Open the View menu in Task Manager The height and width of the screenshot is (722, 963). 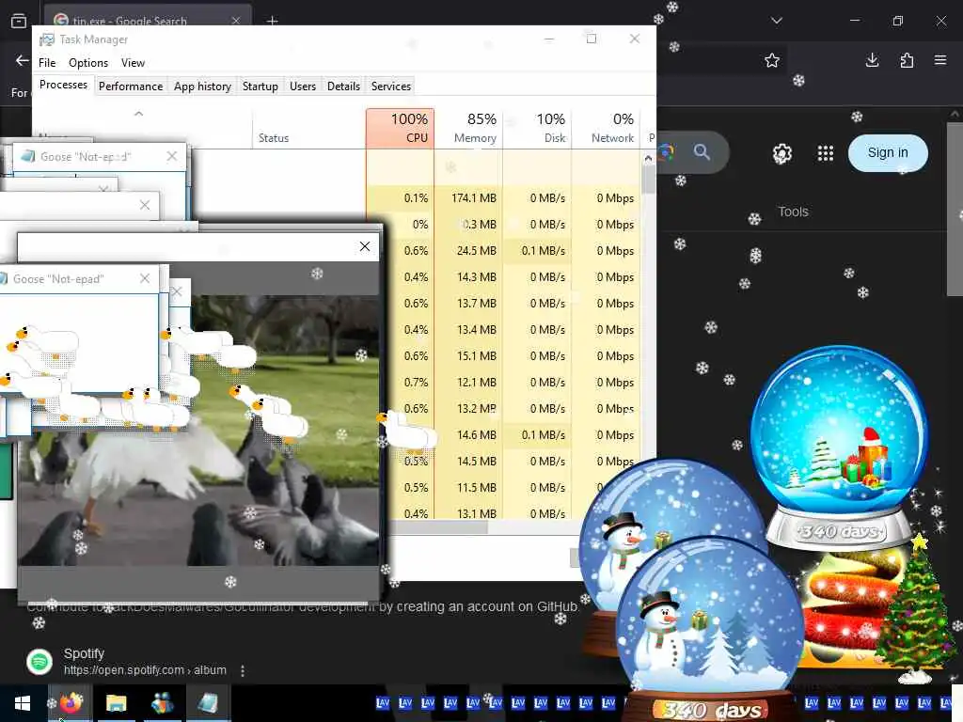point(133,63)
